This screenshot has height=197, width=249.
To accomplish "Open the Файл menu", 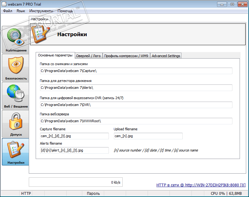I will click(x=8, y=11).
